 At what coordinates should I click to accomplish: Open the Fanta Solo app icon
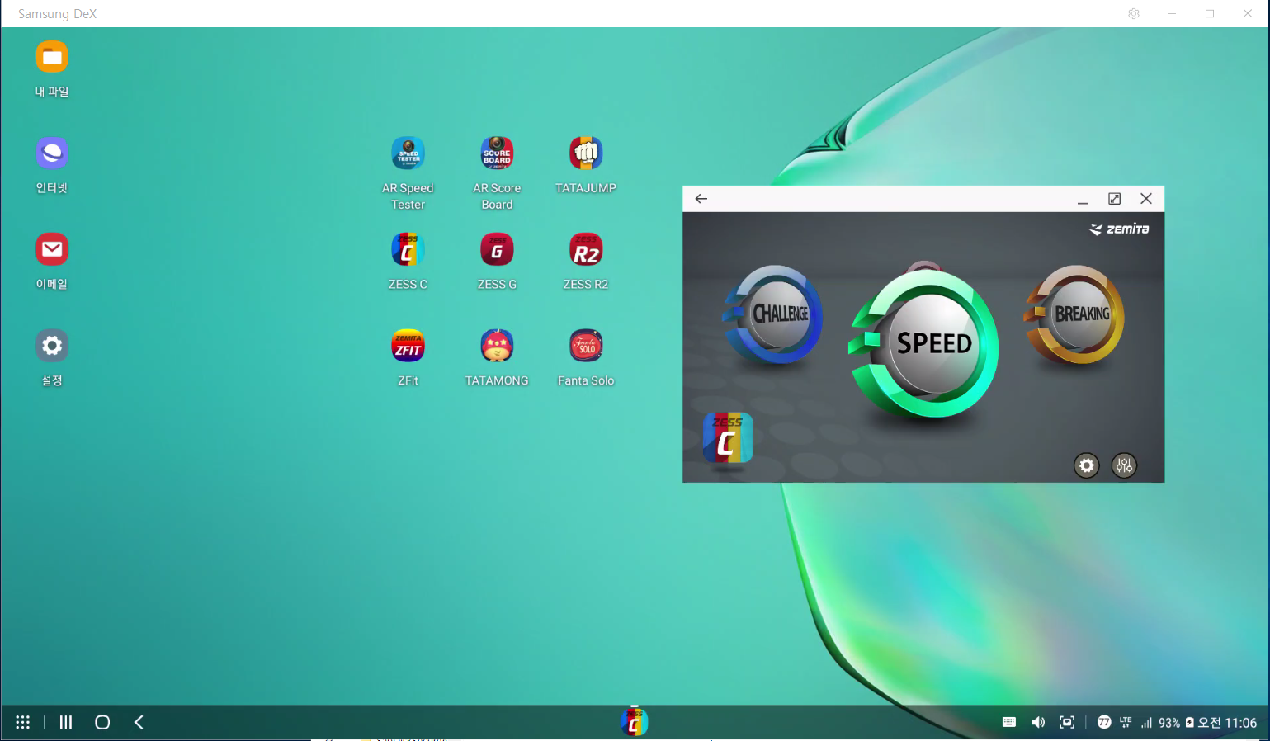pyautogui.click(x=586, y=345)
